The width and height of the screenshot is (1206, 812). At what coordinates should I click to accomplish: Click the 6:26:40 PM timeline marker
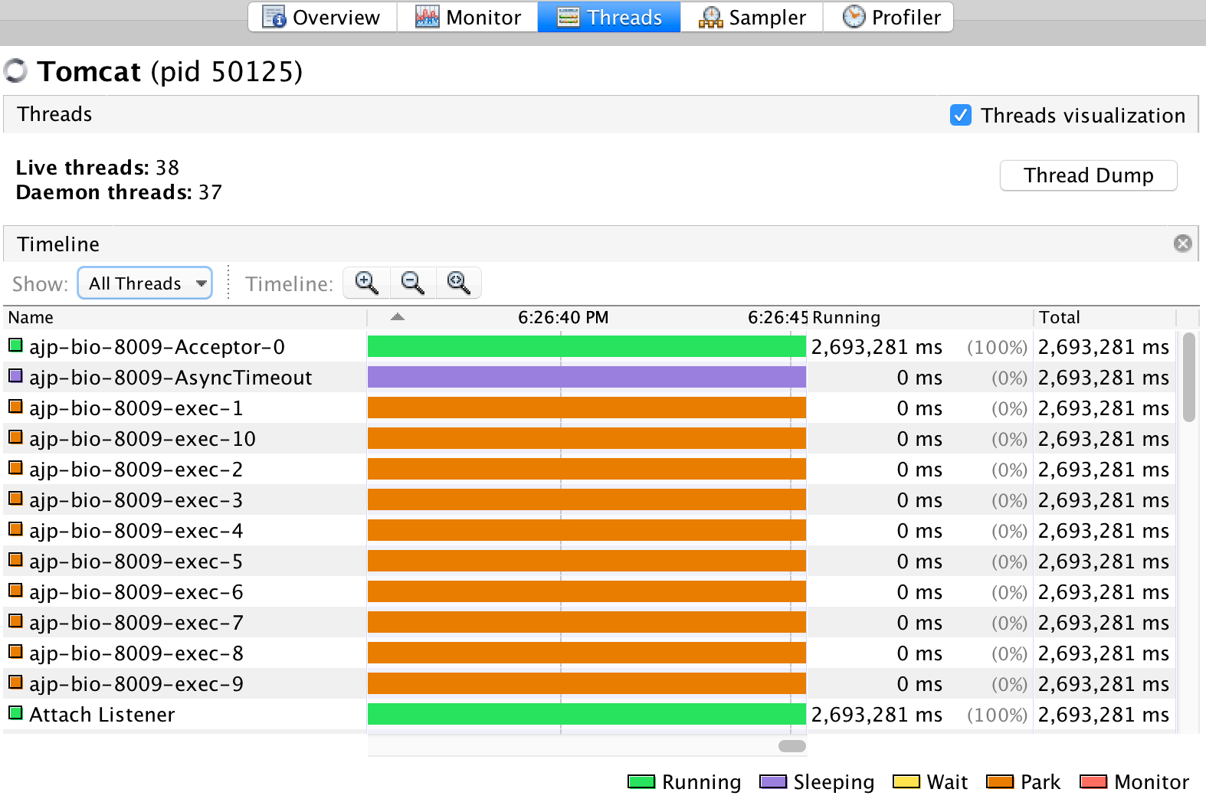point(563,317)
